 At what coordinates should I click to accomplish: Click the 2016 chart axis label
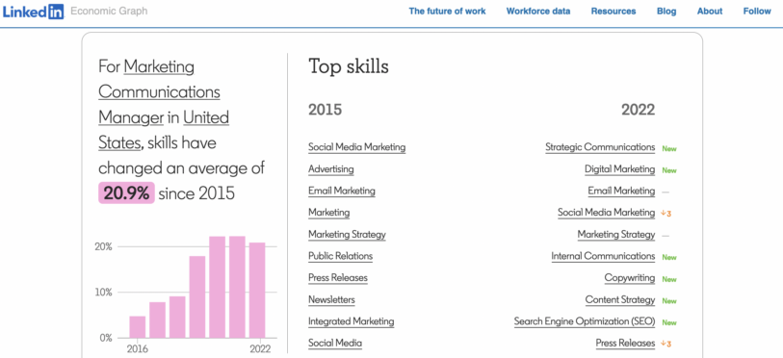tap(138, 348)
